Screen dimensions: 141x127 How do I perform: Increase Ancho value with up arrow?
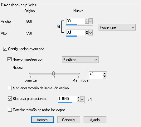(x=87, y=20)
